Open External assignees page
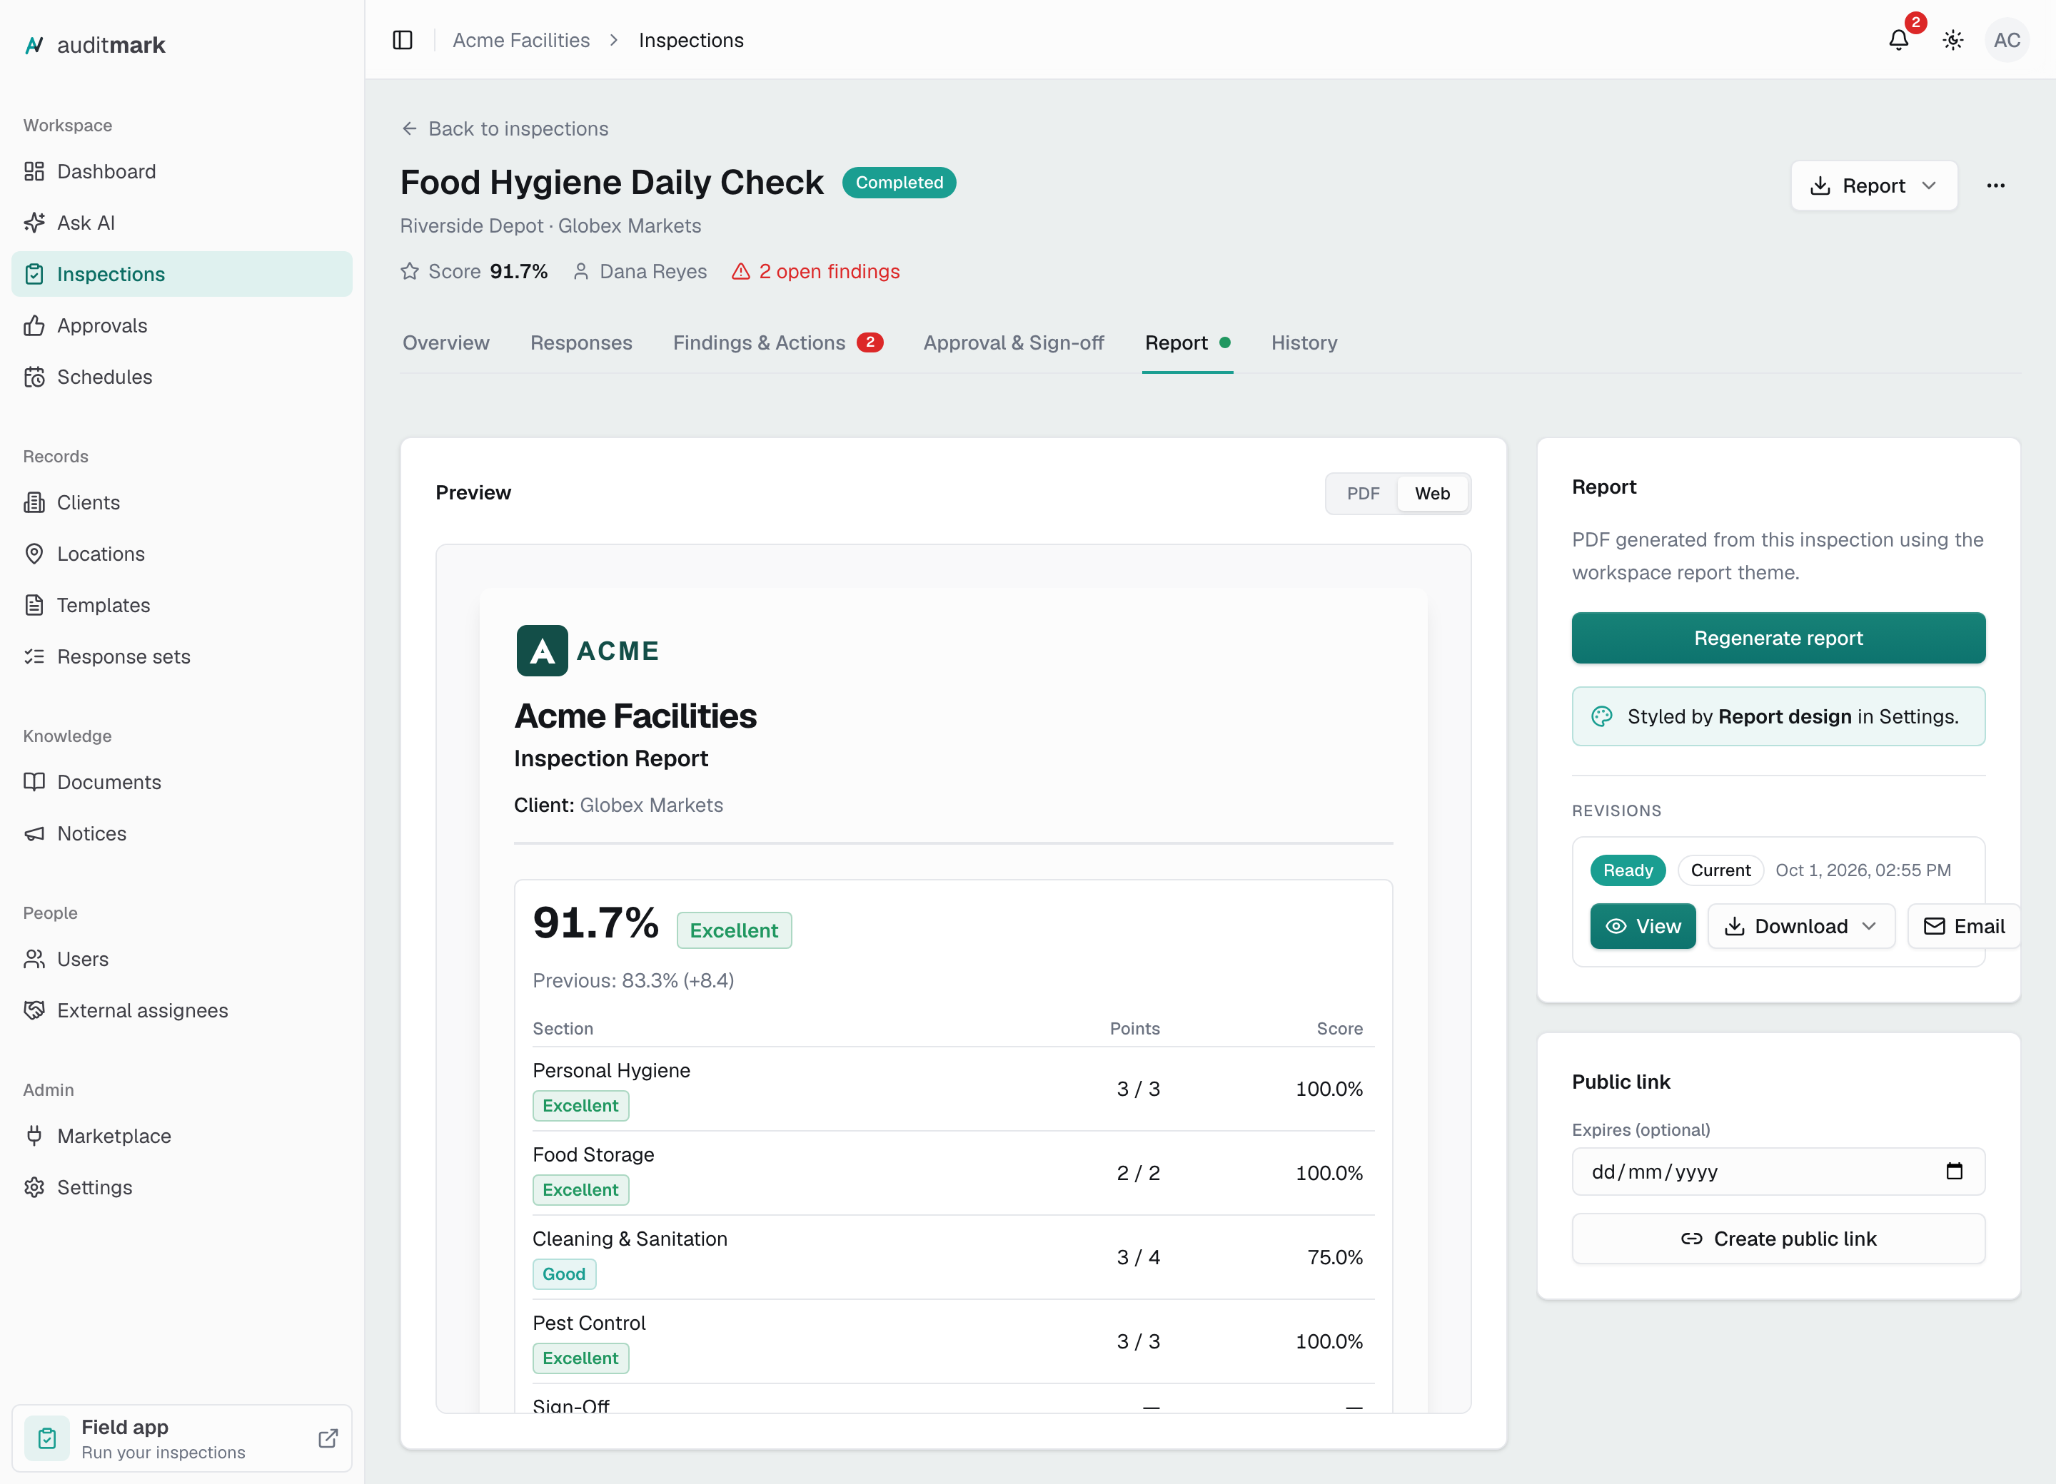The image size is (2056, 1484). 181,1010
